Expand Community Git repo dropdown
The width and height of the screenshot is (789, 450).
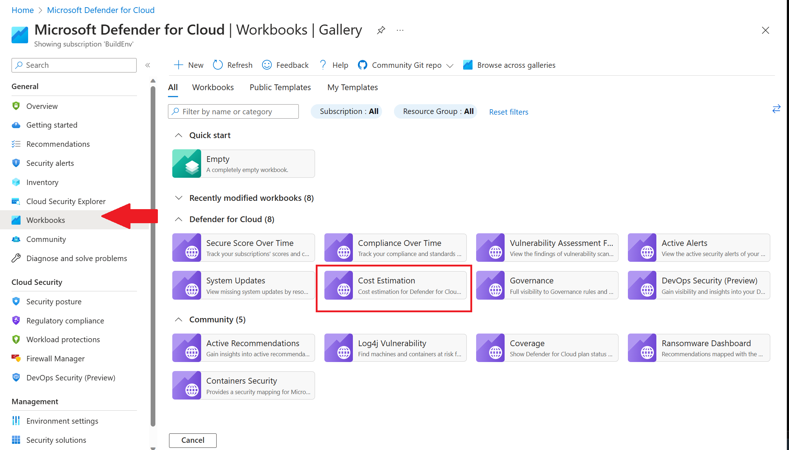(449, 66)
